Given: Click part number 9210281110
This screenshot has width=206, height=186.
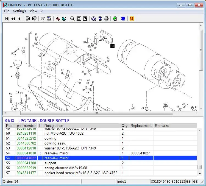Looking at the screenshot, I should coord(26,133).
